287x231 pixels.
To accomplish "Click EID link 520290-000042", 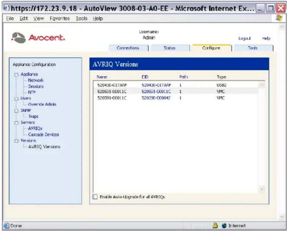I will pos(156,98).
